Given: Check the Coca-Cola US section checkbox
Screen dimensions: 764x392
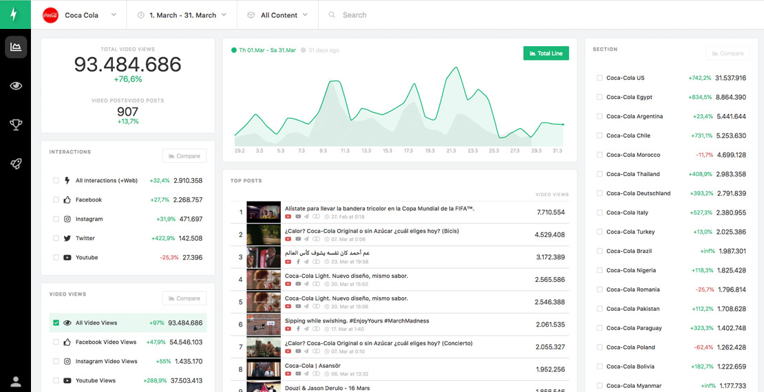Looking at the screenshot, I should coord(599,78).
